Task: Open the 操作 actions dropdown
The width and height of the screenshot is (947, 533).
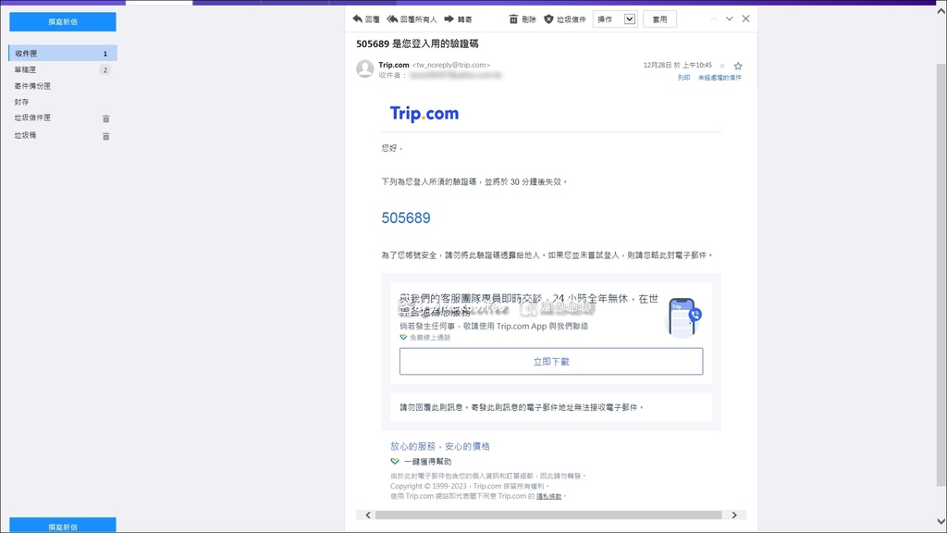Action: pos(613,18)
